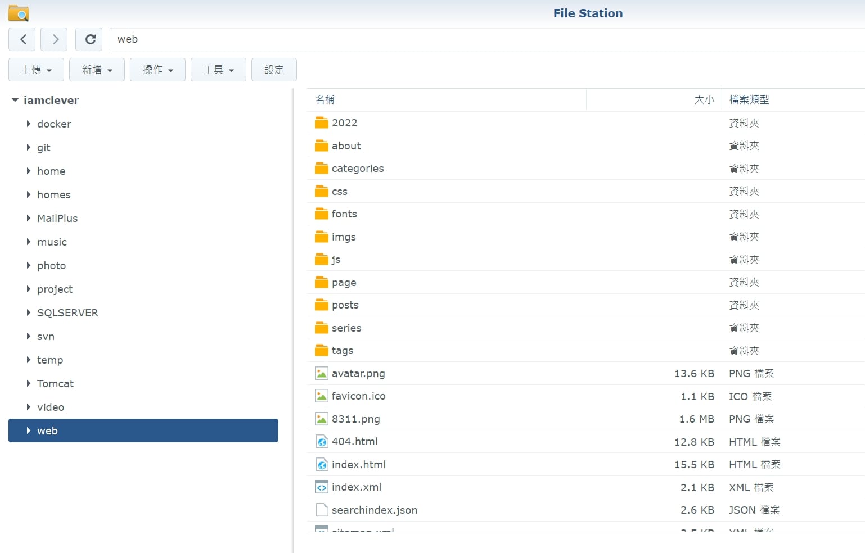
Task: Click the searchindex.json blank file icon
Action: point(322,510)
